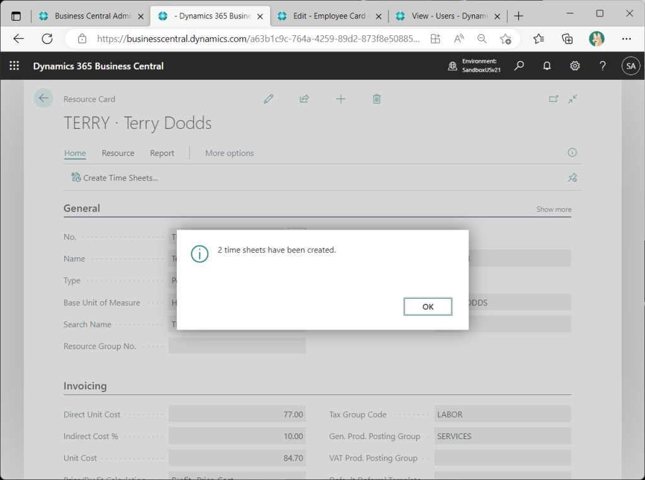Open the help question mark

pyautogui.click(x=603, y=66)
